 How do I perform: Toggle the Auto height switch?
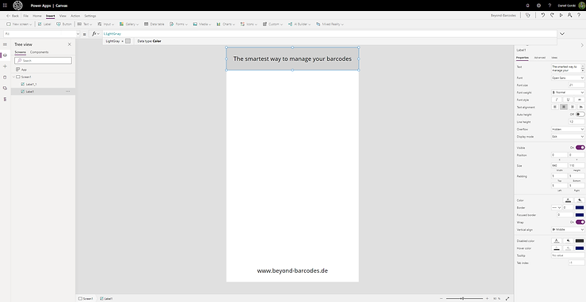(x=580, y=114)
